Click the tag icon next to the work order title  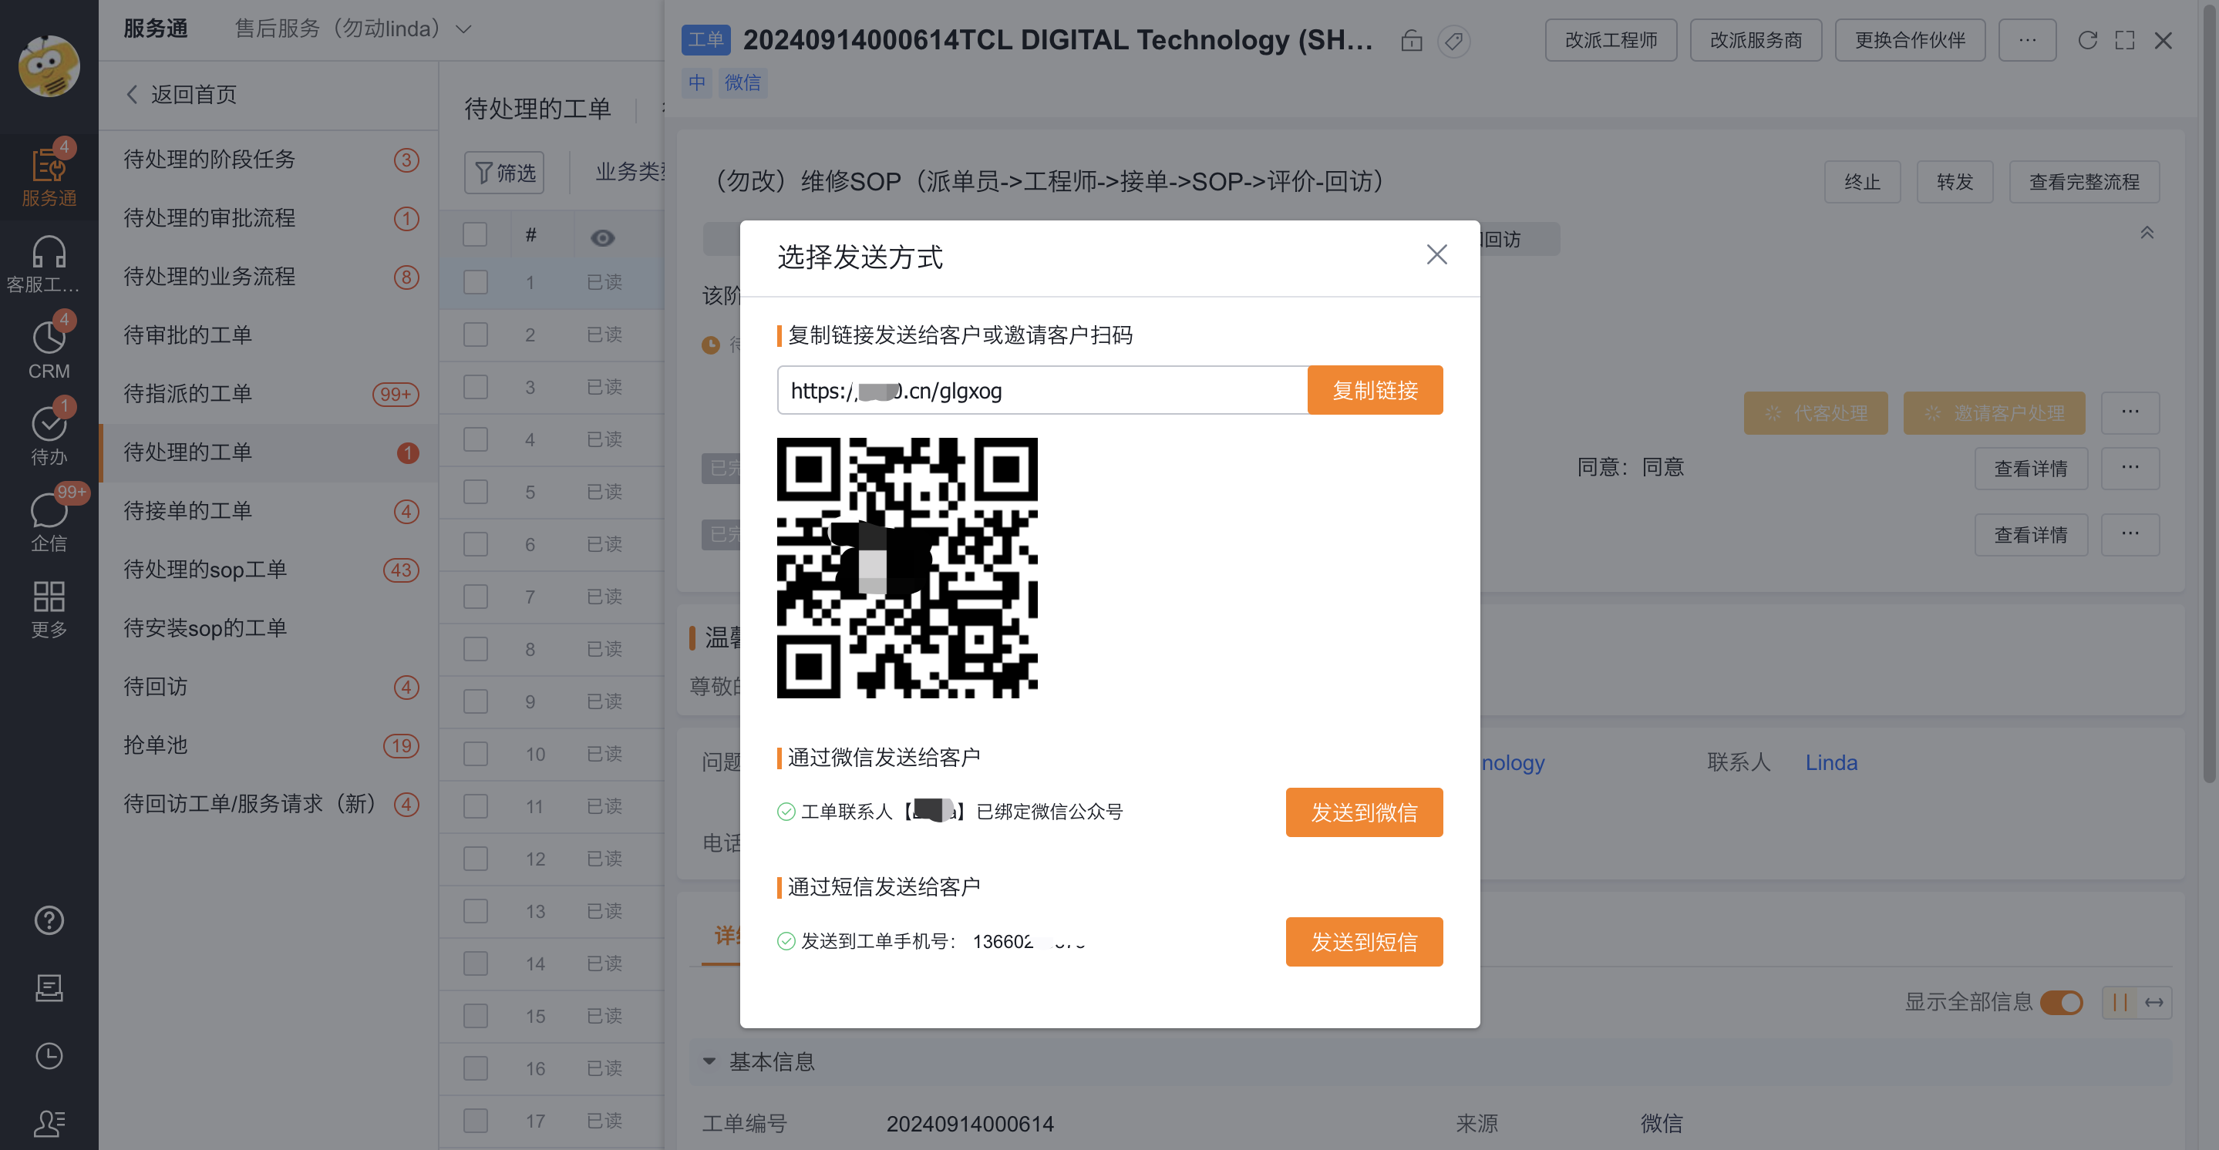tap(1454, 41)
